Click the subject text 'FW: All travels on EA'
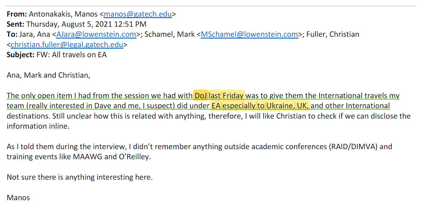 click(x=71, y=55)
